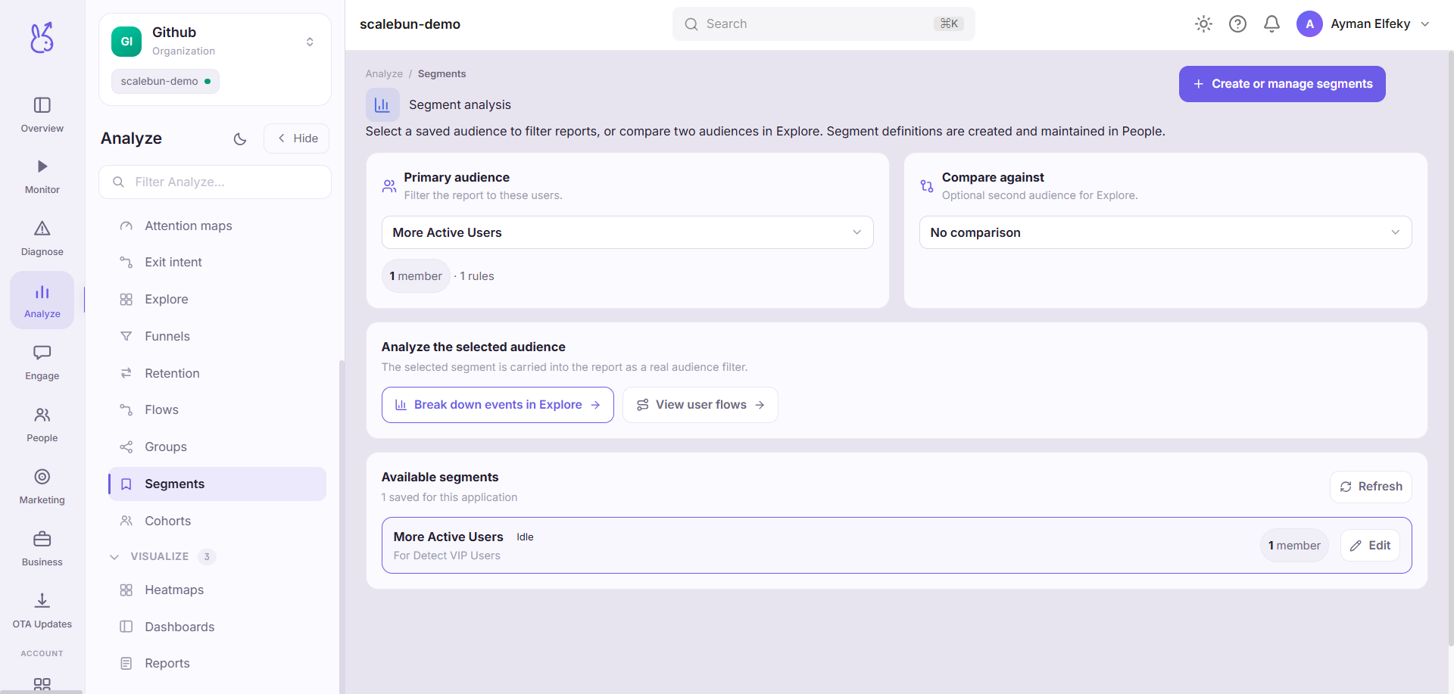Click 'For Detect VIP Users' description

[x=447, y=556]
